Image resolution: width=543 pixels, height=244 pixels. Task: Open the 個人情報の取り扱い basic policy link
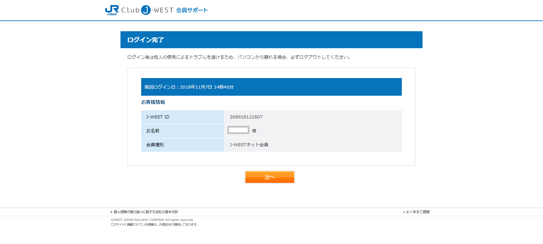pyautogui.click(x=146, y=212)
